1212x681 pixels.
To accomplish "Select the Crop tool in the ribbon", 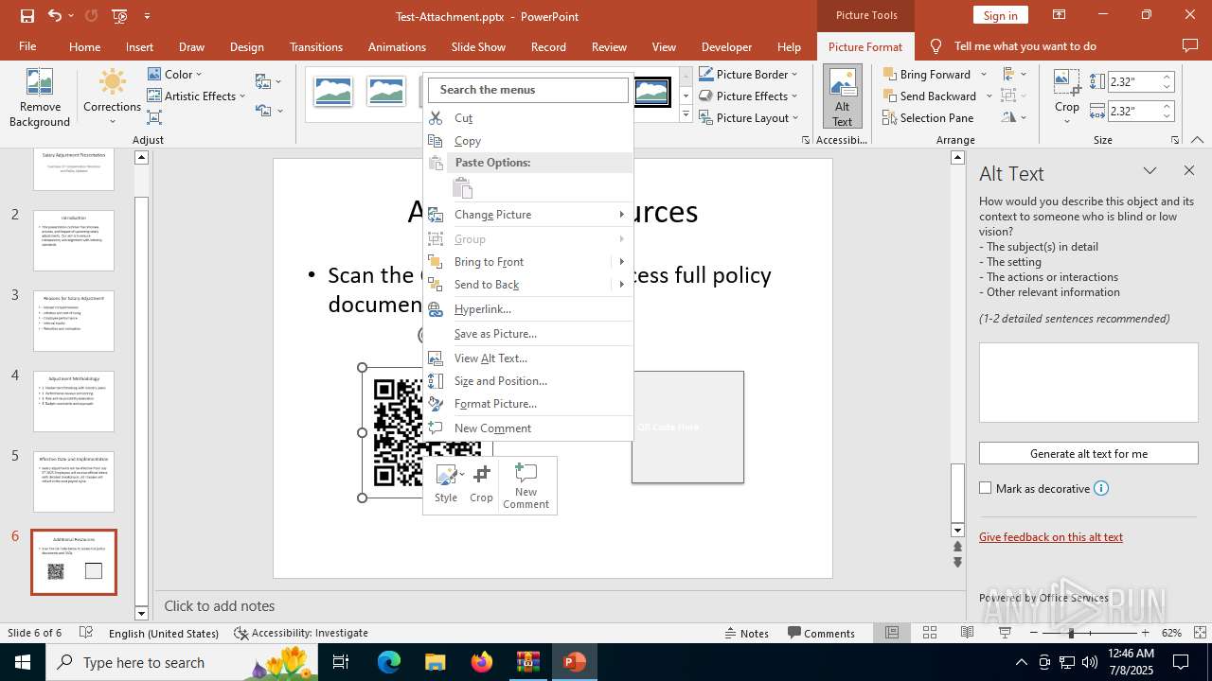I will [x=1067, y=97].
